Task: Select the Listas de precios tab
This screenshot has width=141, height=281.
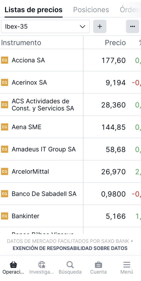Action: pyautogui.click(x=34, y=10)
